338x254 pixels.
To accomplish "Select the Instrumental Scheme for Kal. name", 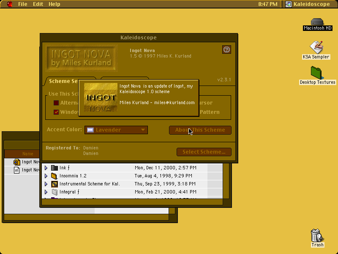I will (x=90, y=184).
